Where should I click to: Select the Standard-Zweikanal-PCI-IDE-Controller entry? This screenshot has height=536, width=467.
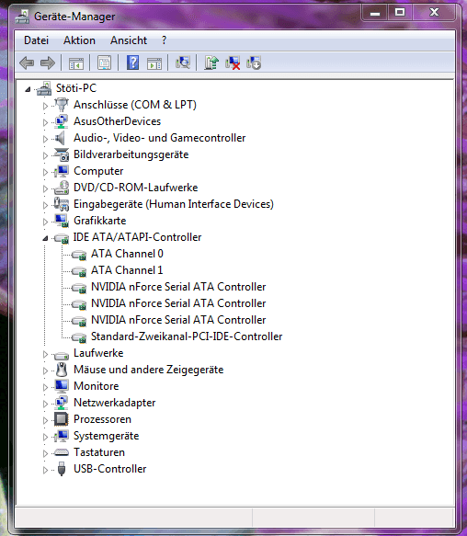pos(187,336)
